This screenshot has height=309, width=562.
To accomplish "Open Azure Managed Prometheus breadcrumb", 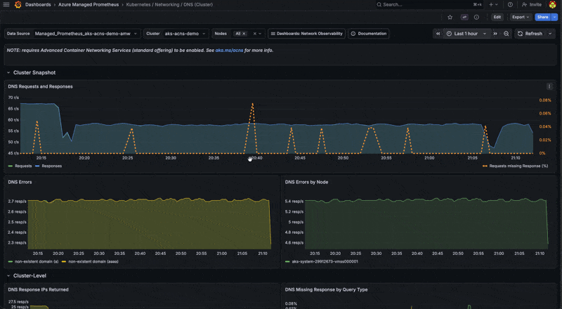I will [x=89, y=5].
